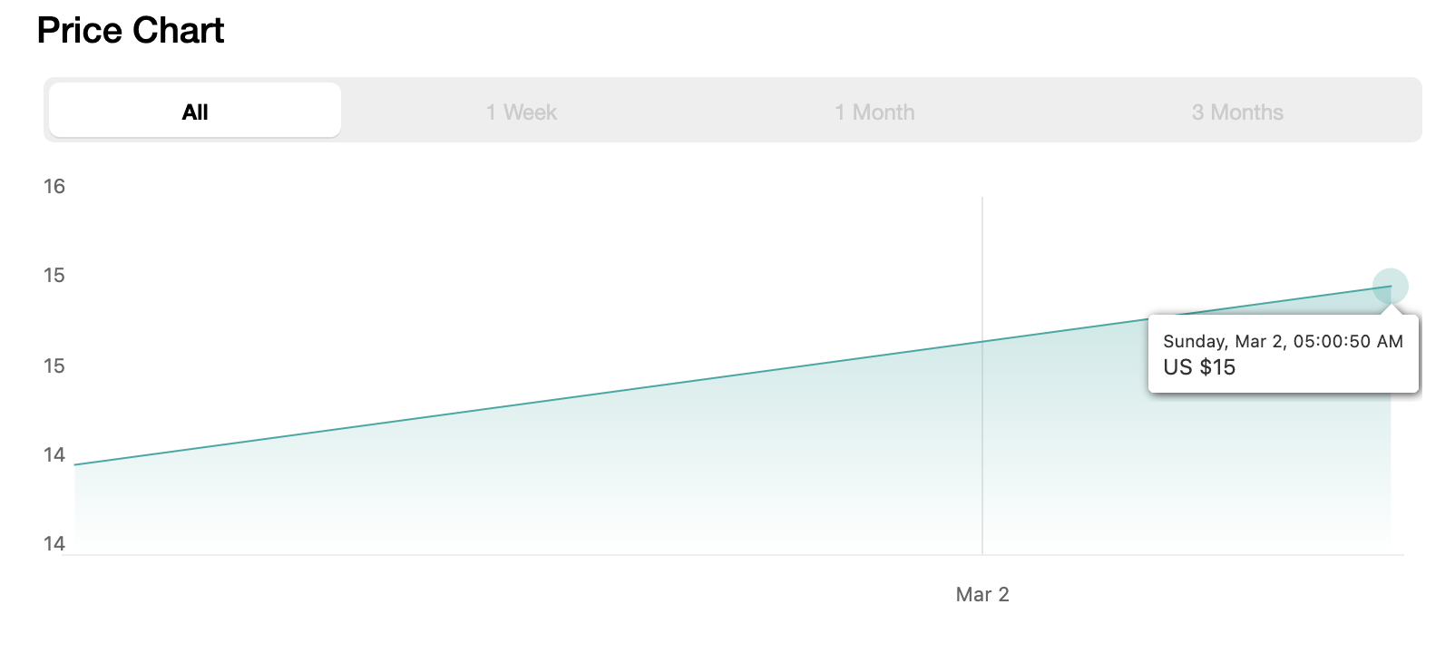Click the highlighted data point circle
The image size is (1455, 653).
pos(1390,287)
